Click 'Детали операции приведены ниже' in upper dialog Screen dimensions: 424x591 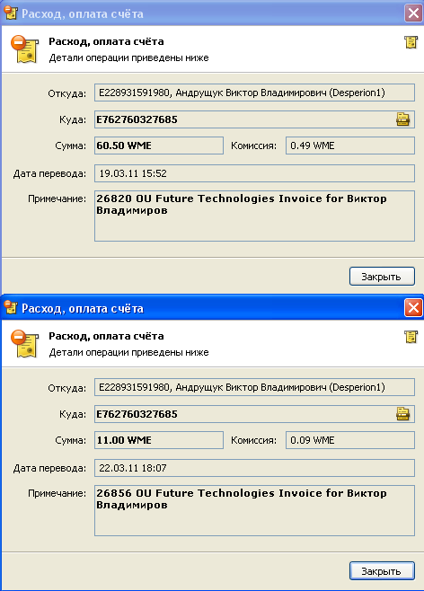point(128,58)
